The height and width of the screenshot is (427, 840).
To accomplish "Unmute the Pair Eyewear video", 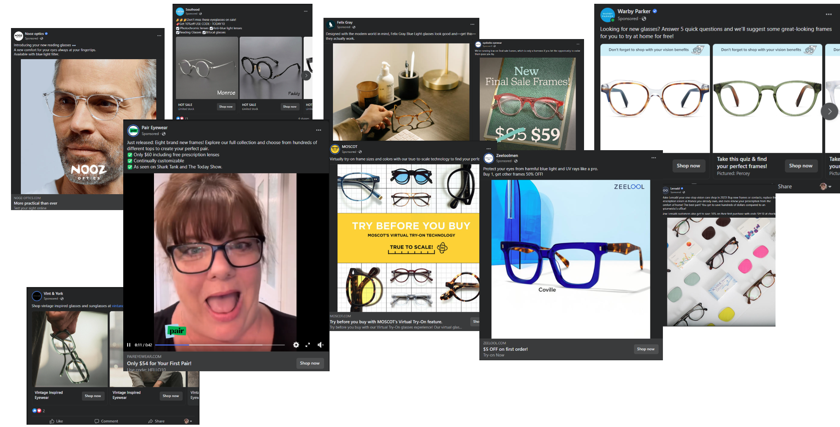I will (x=320, y=345).
